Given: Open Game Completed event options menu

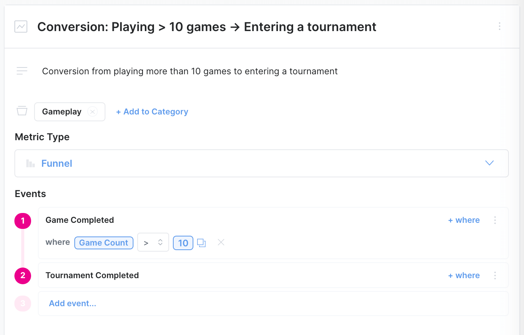Looking at the screenshot, I should [495, 220].
